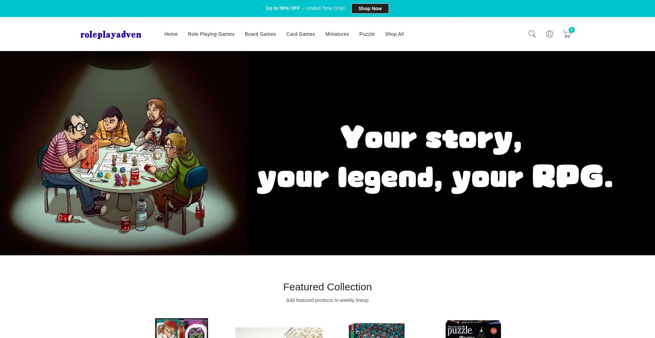The image size is (655, 338).
Task: Open the Board Games category
Action: click(x=260, y=34)
